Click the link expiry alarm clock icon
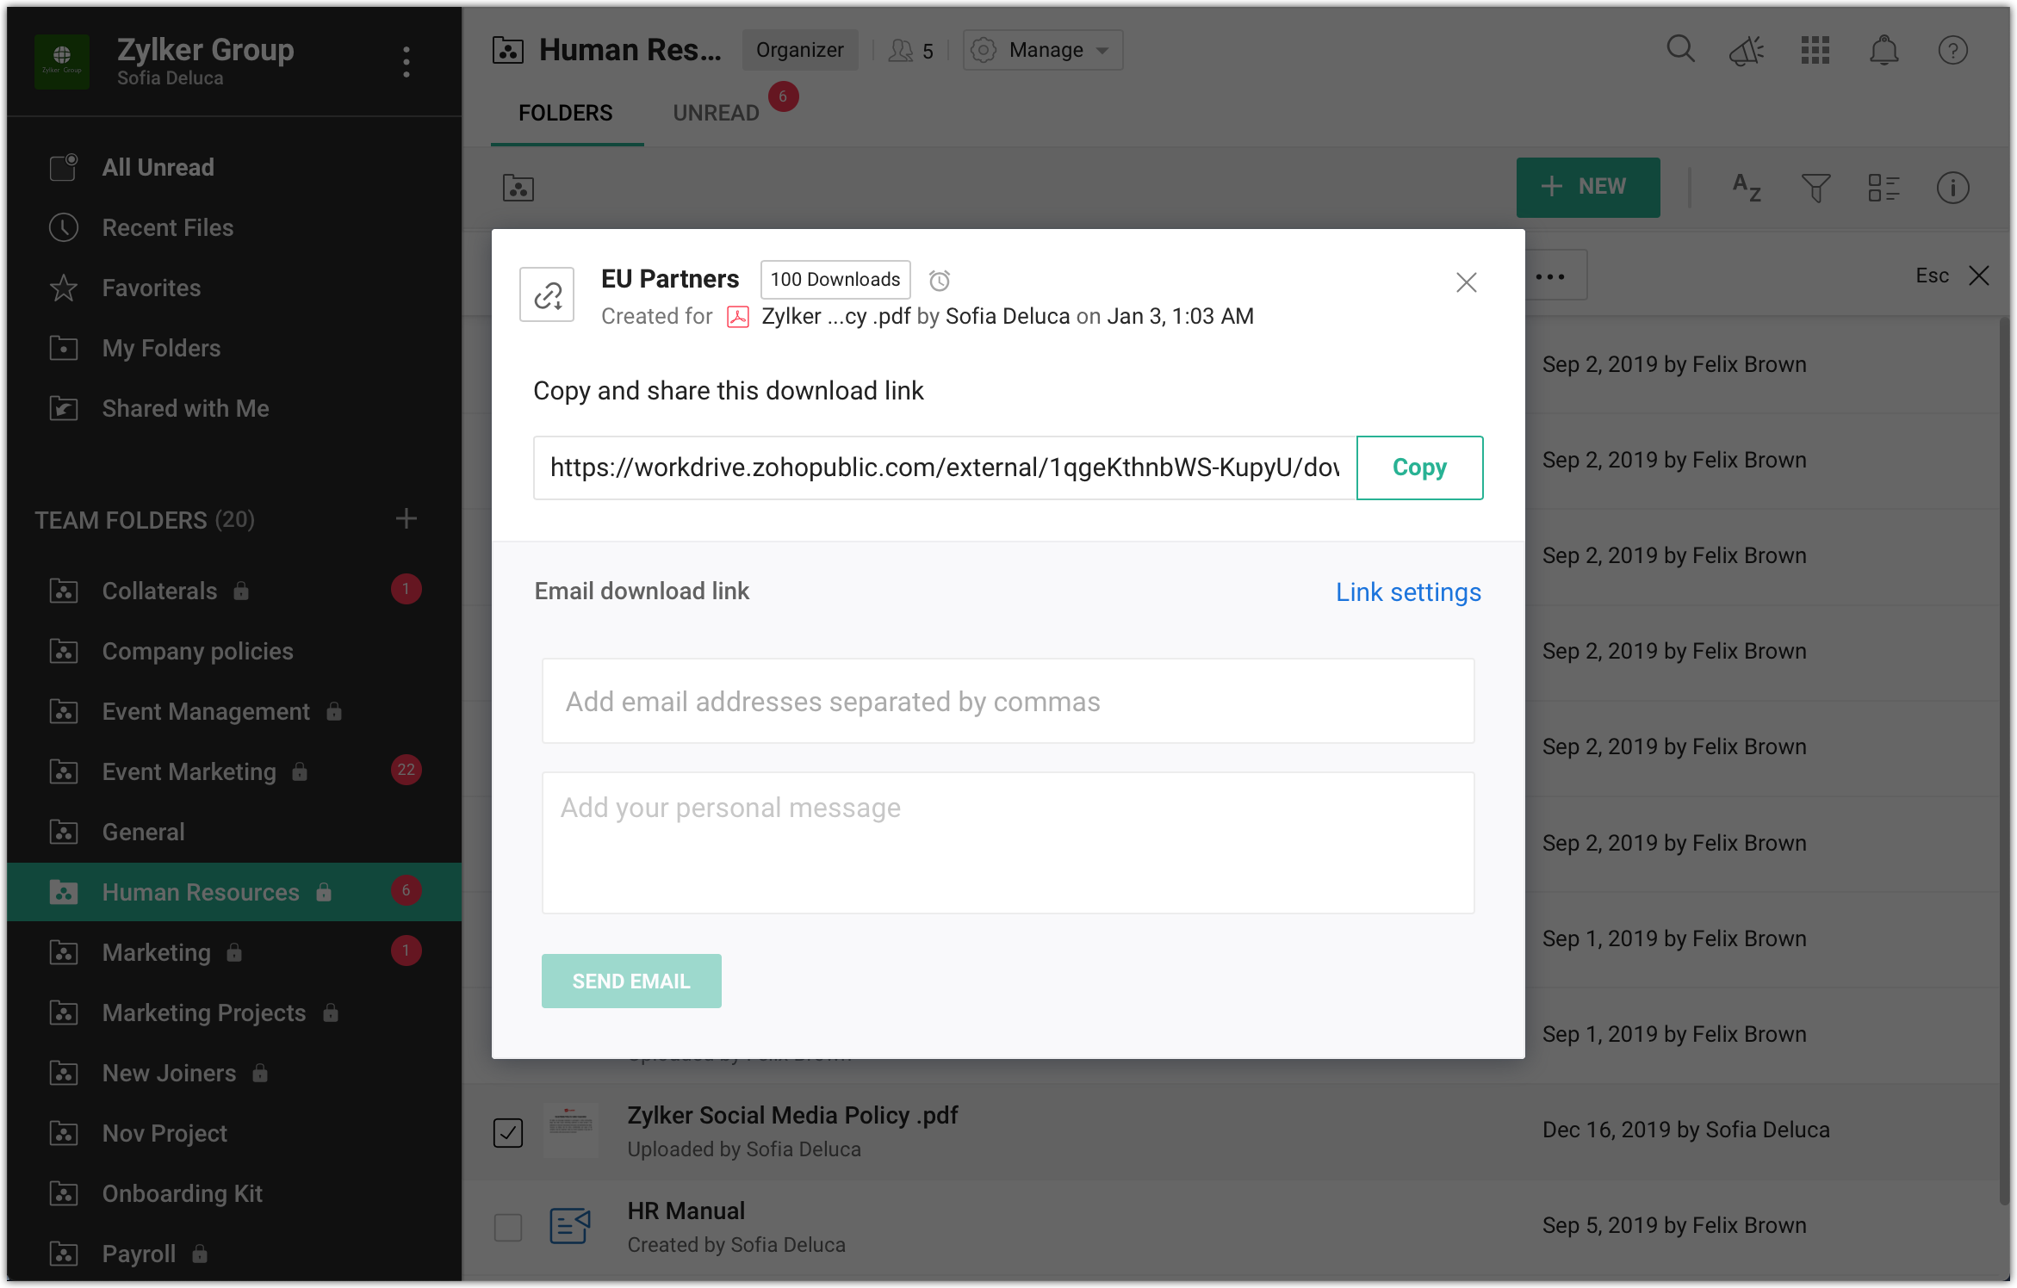 tap(939, 281)
